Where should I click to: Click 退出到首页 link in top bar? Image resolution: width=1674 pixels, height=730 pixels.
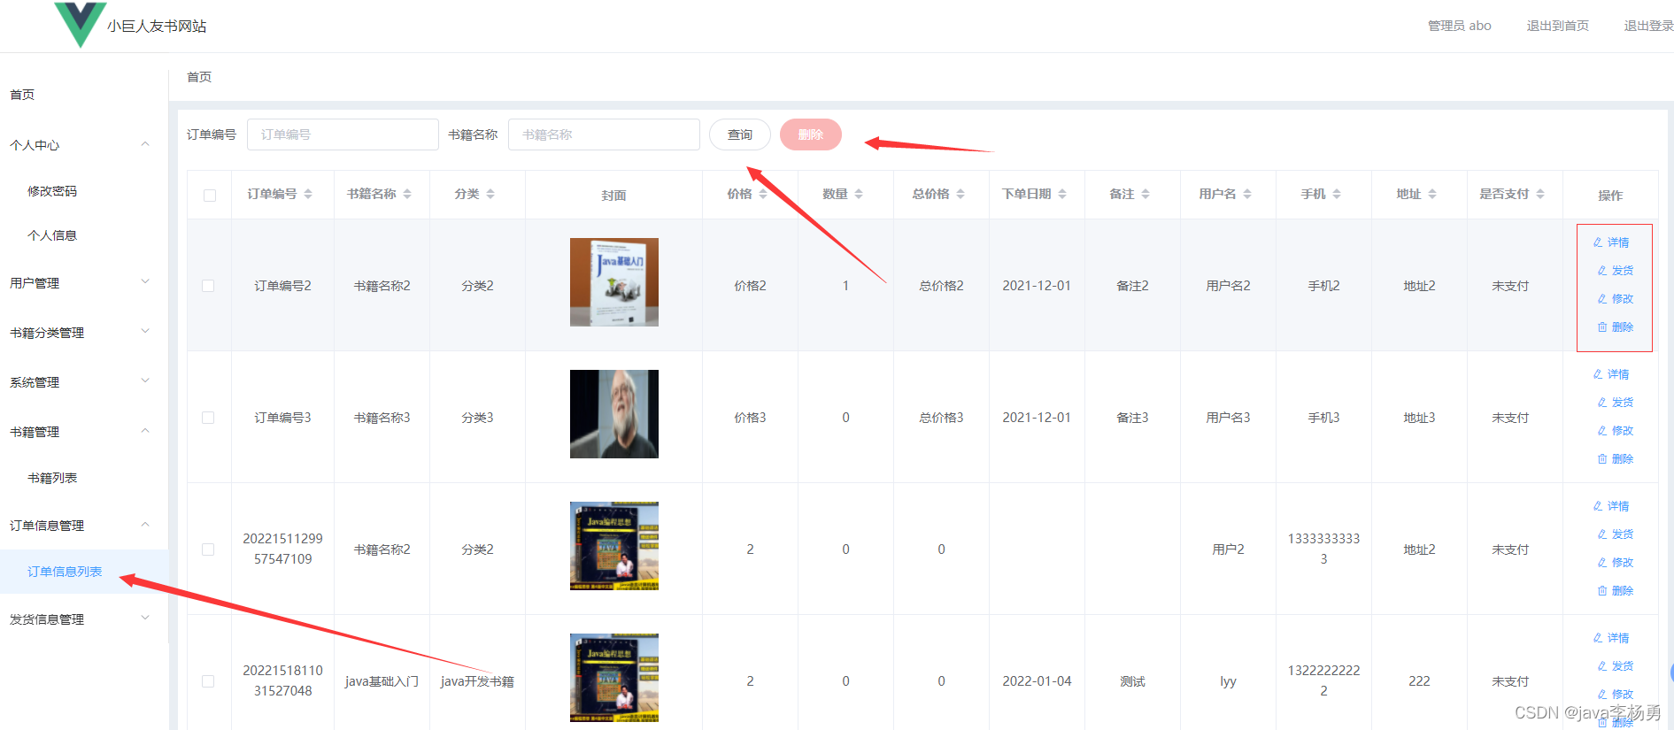coord(1557,26)
